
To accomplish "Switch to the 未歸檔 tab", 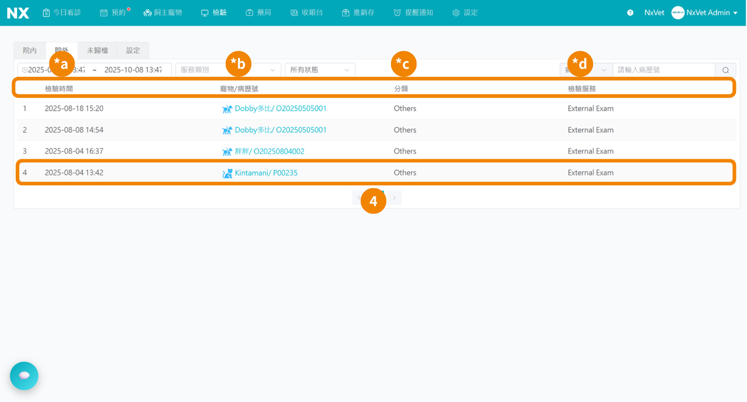I will (x=97, y=51).
